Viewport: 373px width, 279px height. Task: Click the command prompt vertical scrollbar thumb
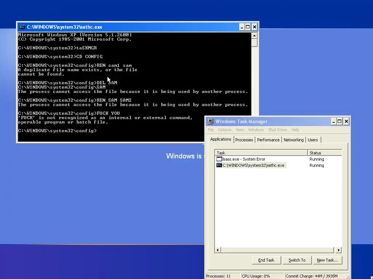tap(254, 43)
